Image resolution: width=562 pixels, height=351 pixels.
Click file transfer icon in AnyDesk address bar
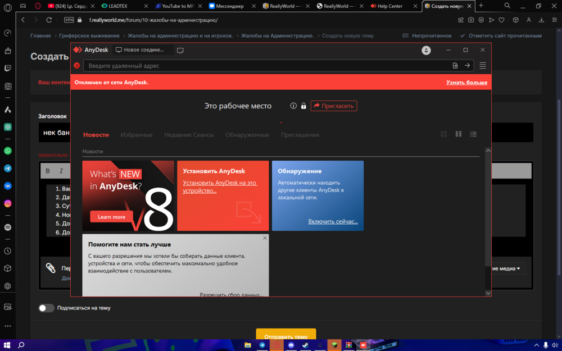(455, 66)
